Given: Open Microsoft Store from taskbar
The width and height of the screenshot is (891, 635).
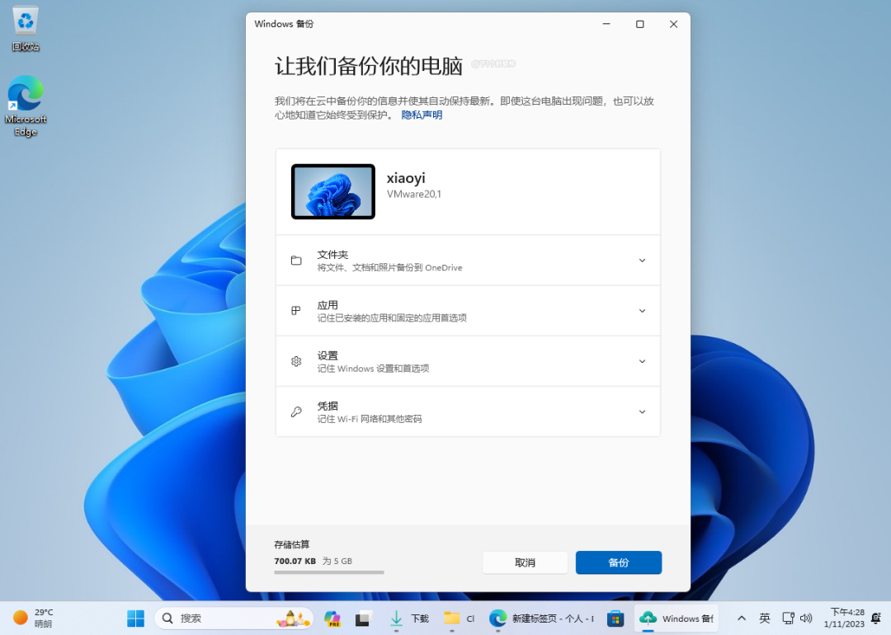Looking at the screenshot, I should pyautogui.click(x=615, y=618).
